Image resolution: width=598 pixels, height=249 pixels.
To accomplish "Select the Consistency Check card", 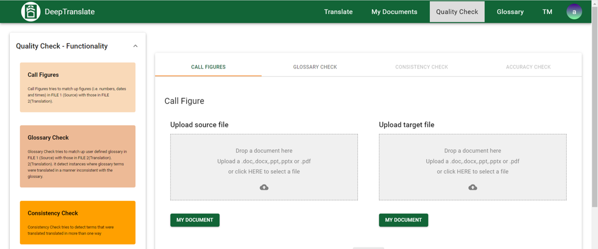I will point(78,222).
